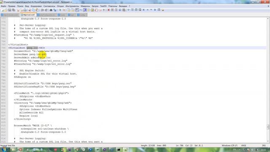270x152 pixels.
Task: Open the Вкладки menu
Action: 123,6
